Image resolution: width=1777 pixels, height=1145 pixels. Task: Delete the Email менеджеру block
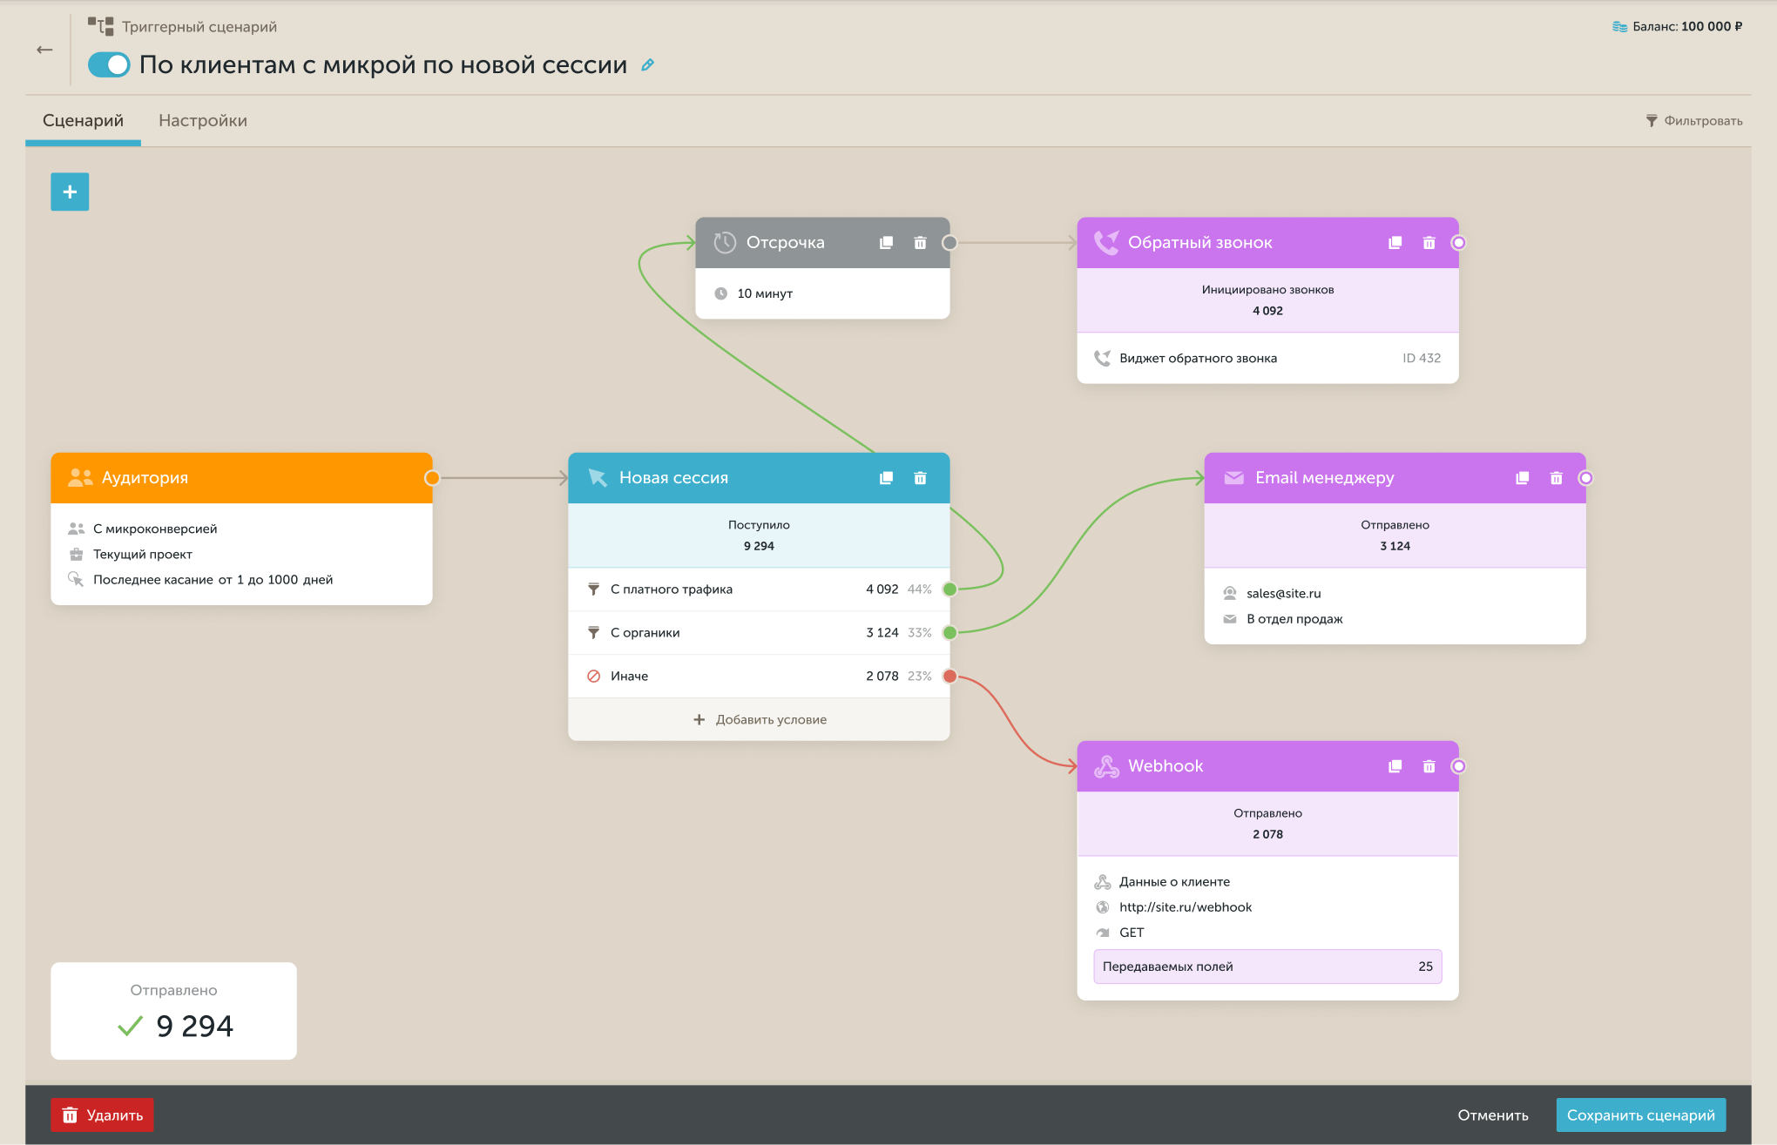pos(1556,478)
